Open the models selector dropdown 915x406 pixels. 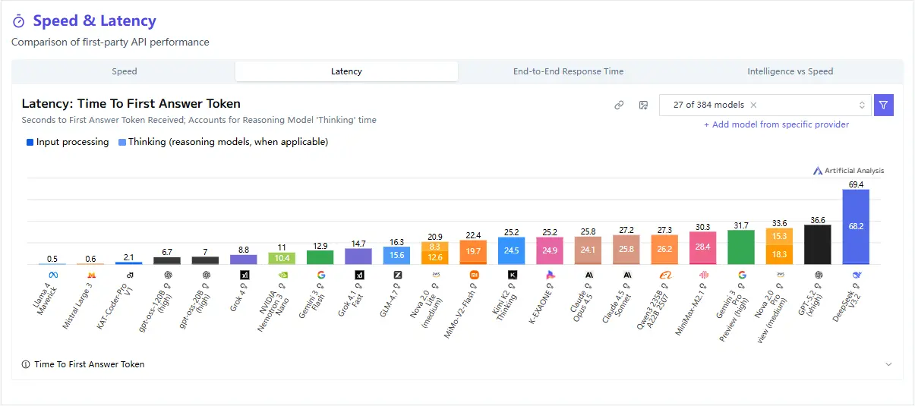pos(759,105)
